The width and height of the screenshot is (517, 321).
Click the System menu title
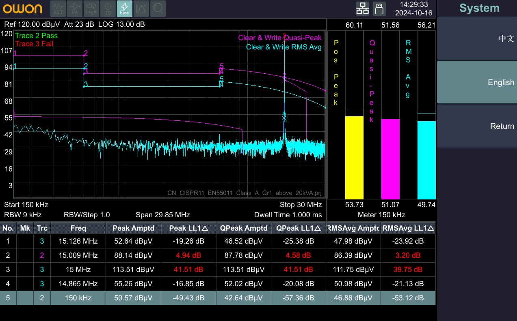[479, 8]
